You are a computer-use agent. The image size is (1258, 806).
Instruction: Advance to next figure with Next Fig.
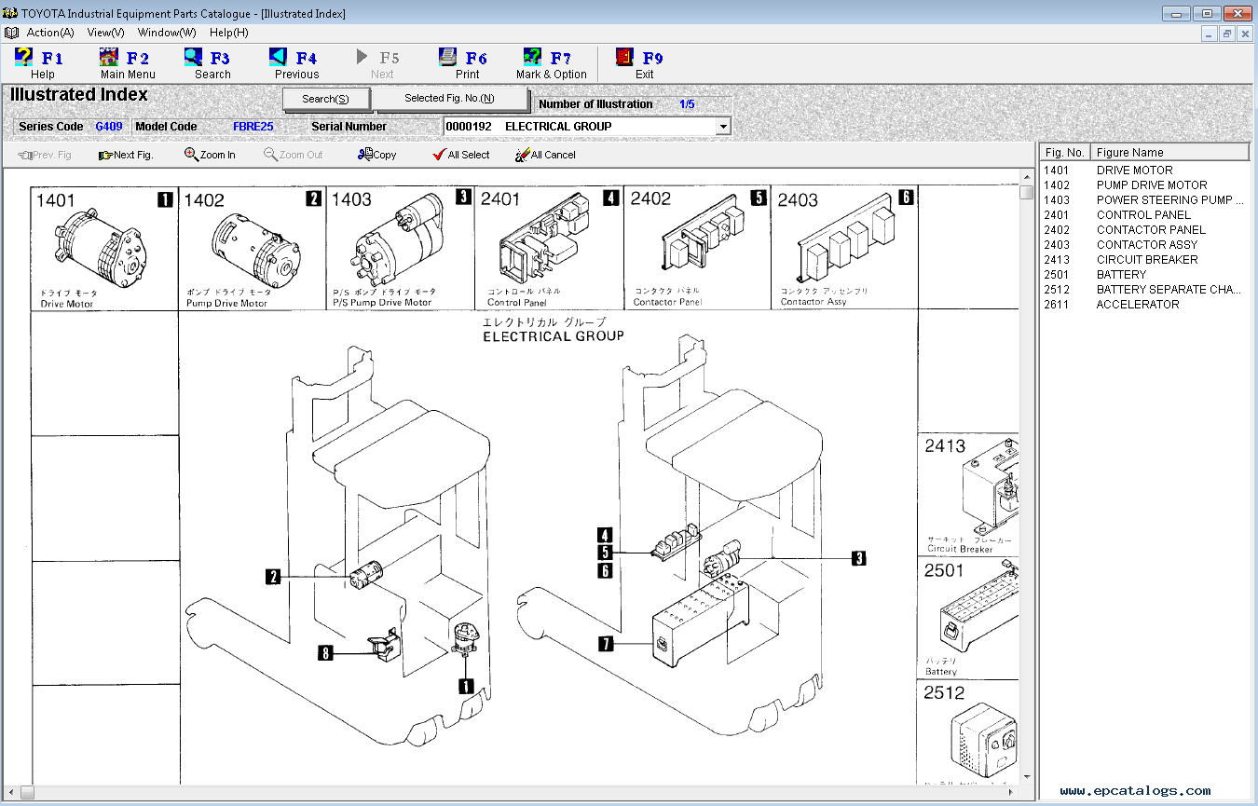[x=126, y=155]
